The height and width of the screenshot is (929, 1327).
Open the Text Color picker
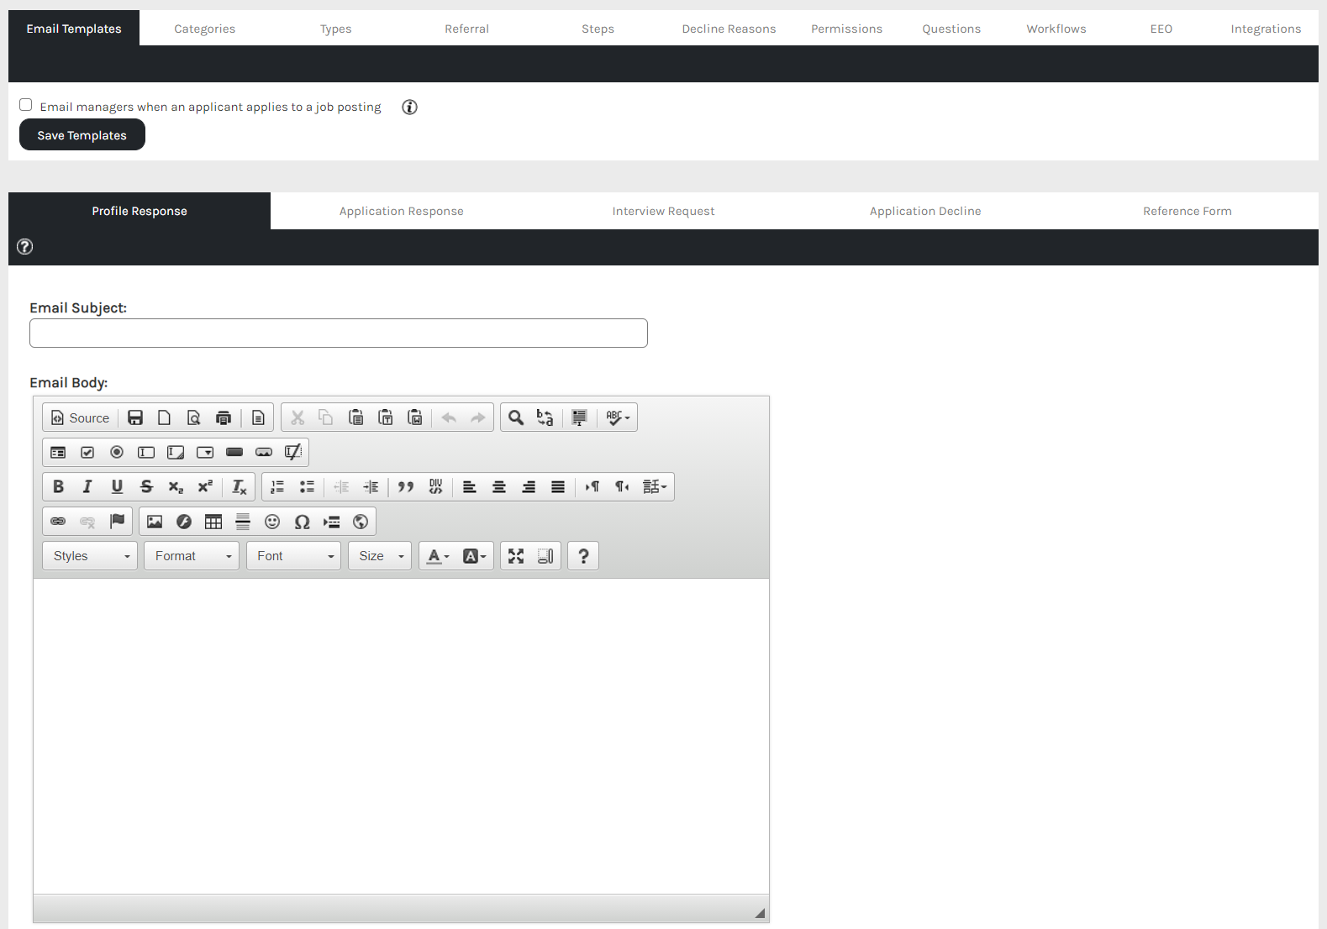click(x=438, y=556)
